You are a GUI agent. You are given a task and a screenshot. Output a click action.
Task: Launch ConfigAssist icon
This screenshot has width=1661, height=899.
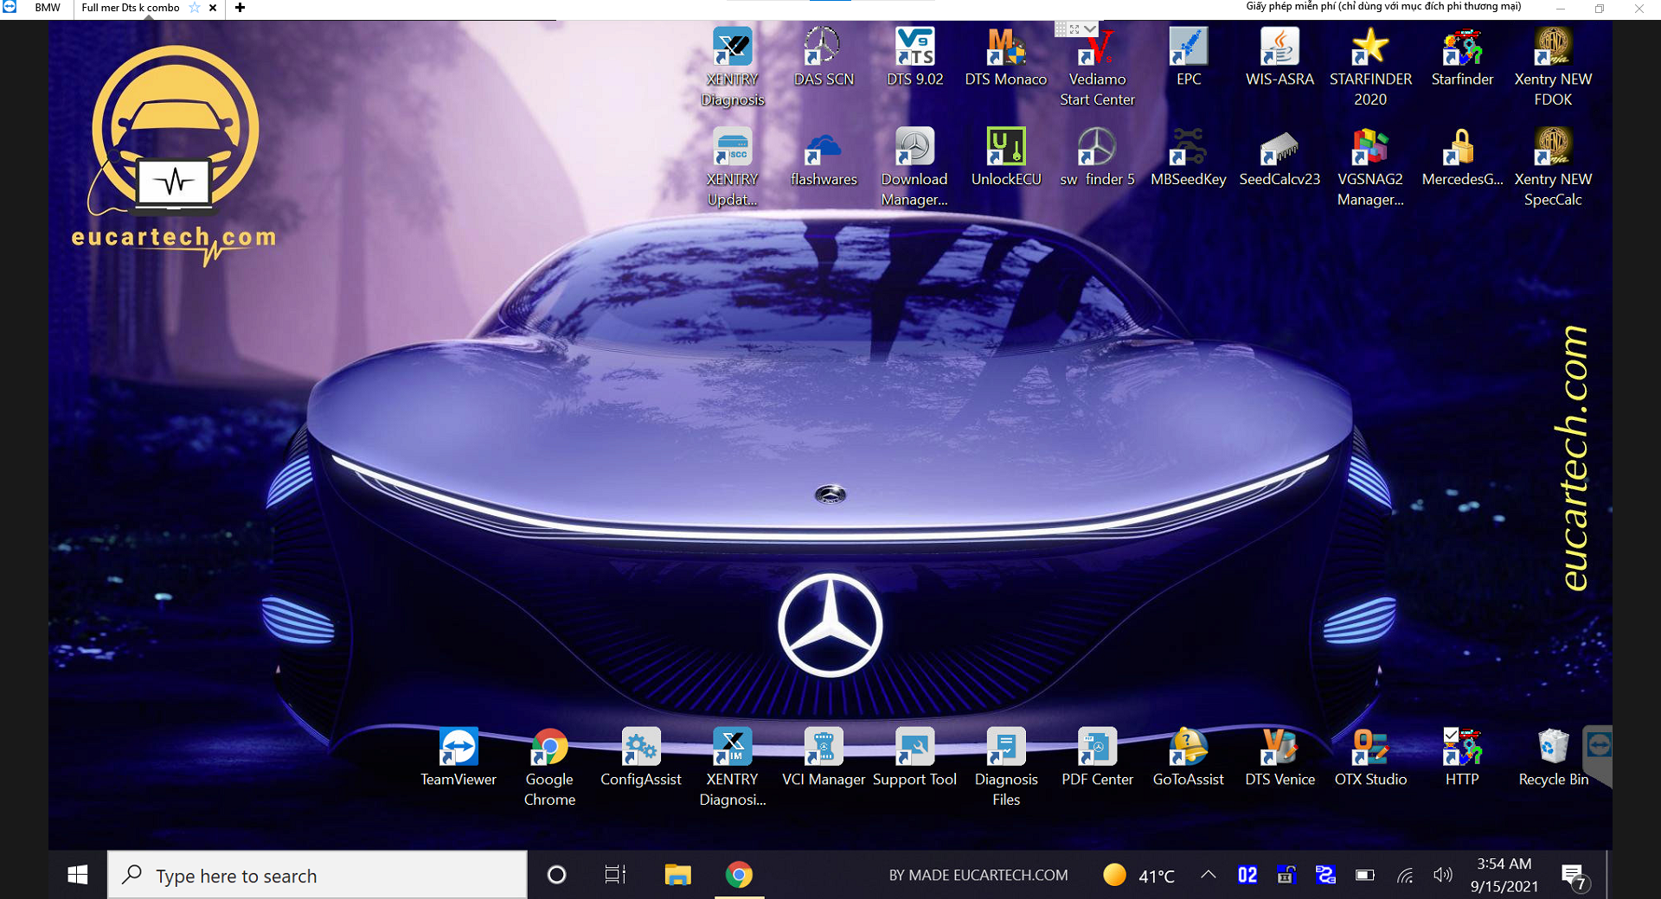(x=641, y=757)
